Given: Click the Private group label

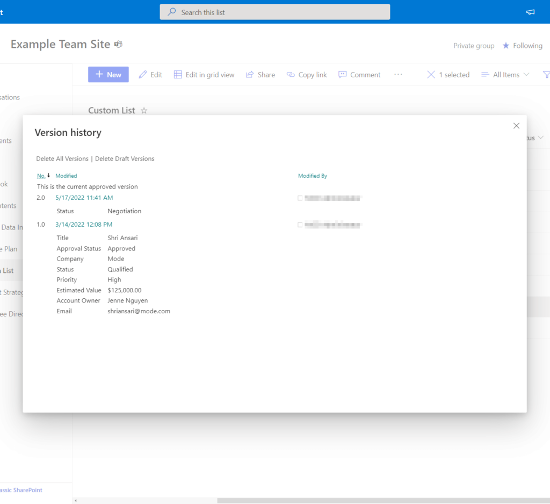Looking at the screenshot, I should point(474,46).
